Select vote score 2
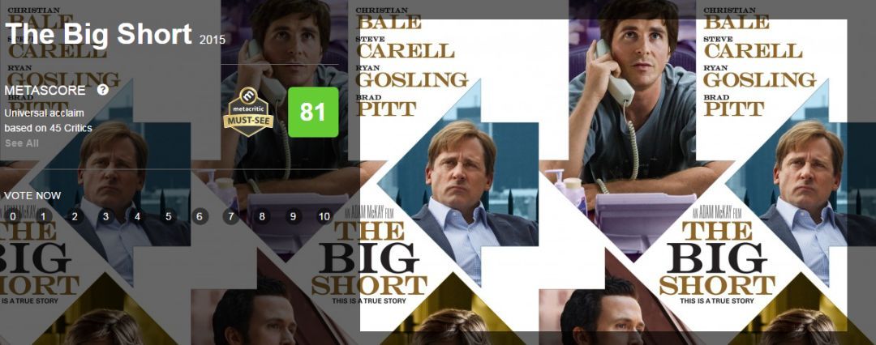 point(75,216)
